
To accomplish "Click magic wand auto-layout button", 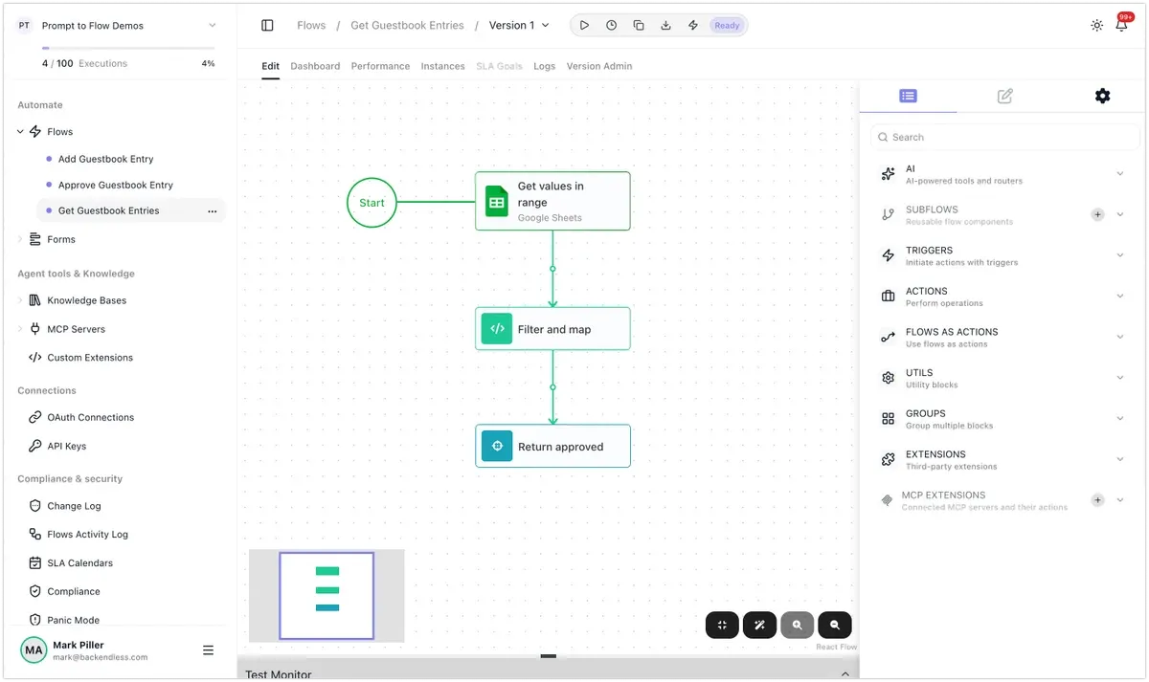I will [x=759, y=625].
